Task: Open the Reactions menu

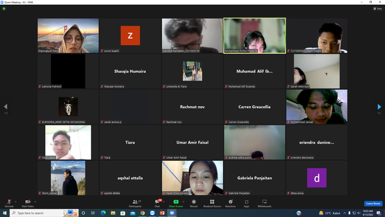Action: 230,203
